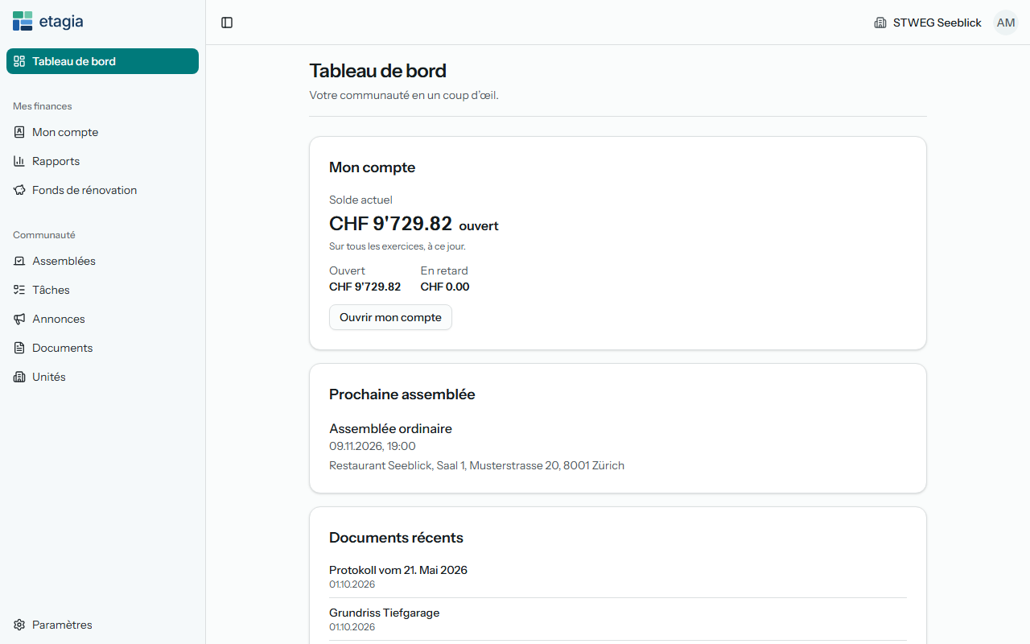Go to Mon compte in sidebar
This screenshot has height=644, width=1030.
102,132
